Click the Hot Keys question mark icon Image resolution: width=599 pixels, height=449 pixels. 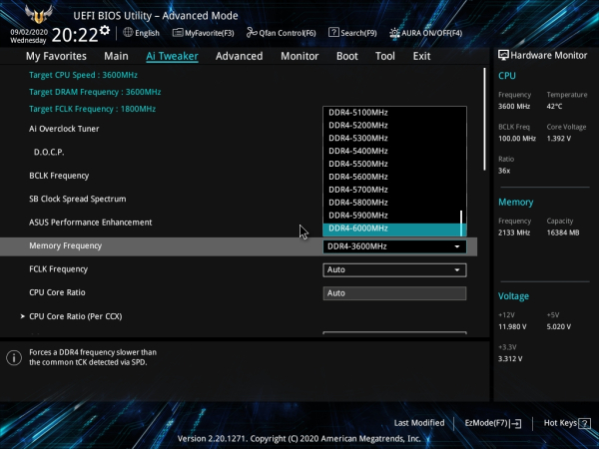584,423
